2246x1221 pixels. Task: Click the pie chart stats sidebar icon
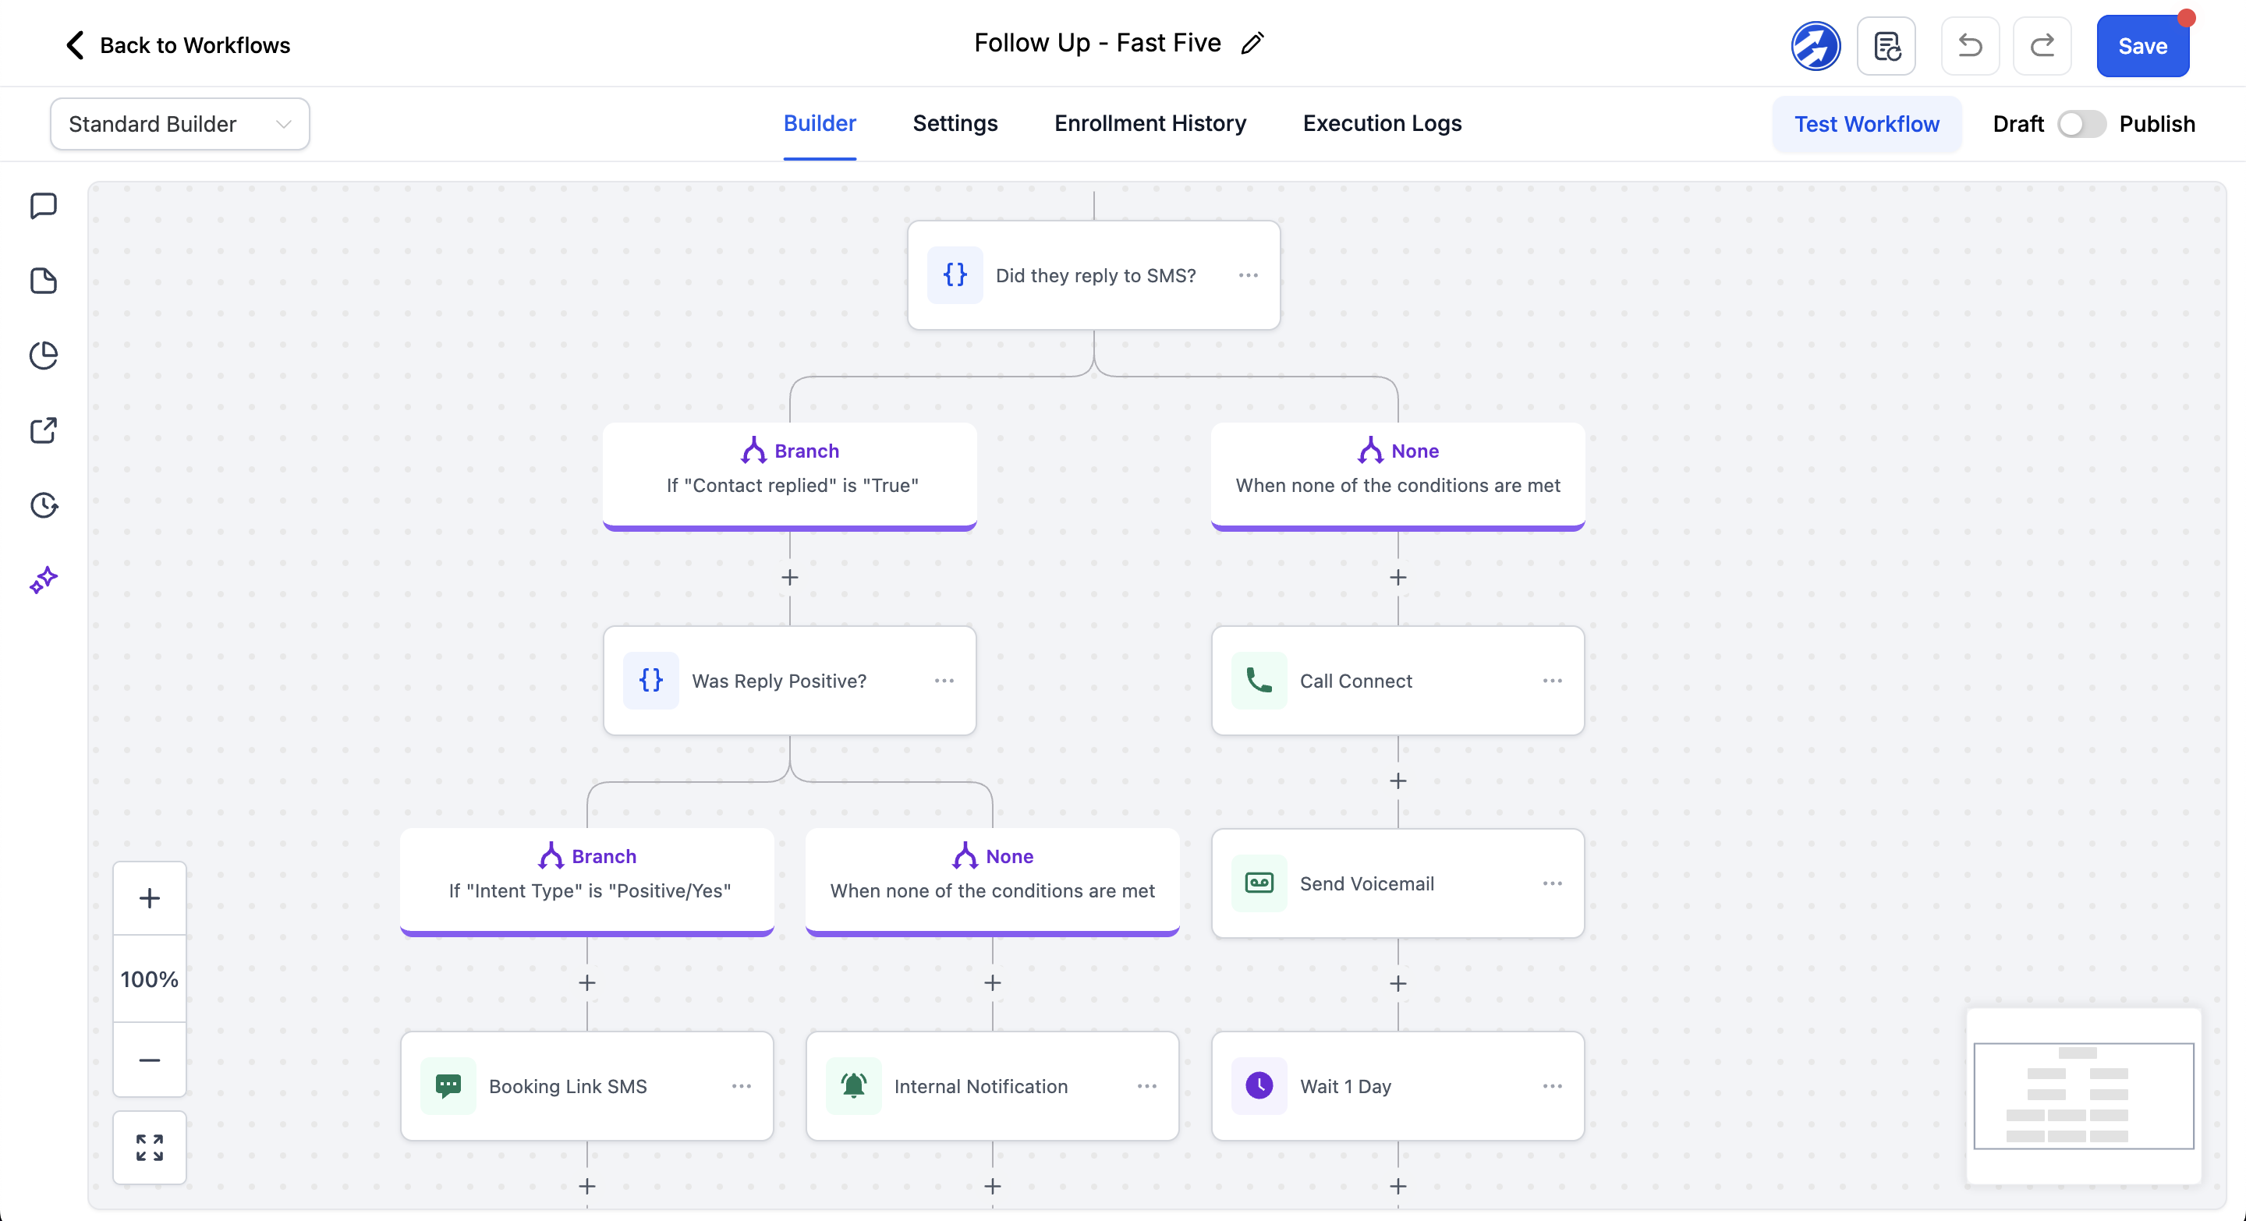pos(44,356)
